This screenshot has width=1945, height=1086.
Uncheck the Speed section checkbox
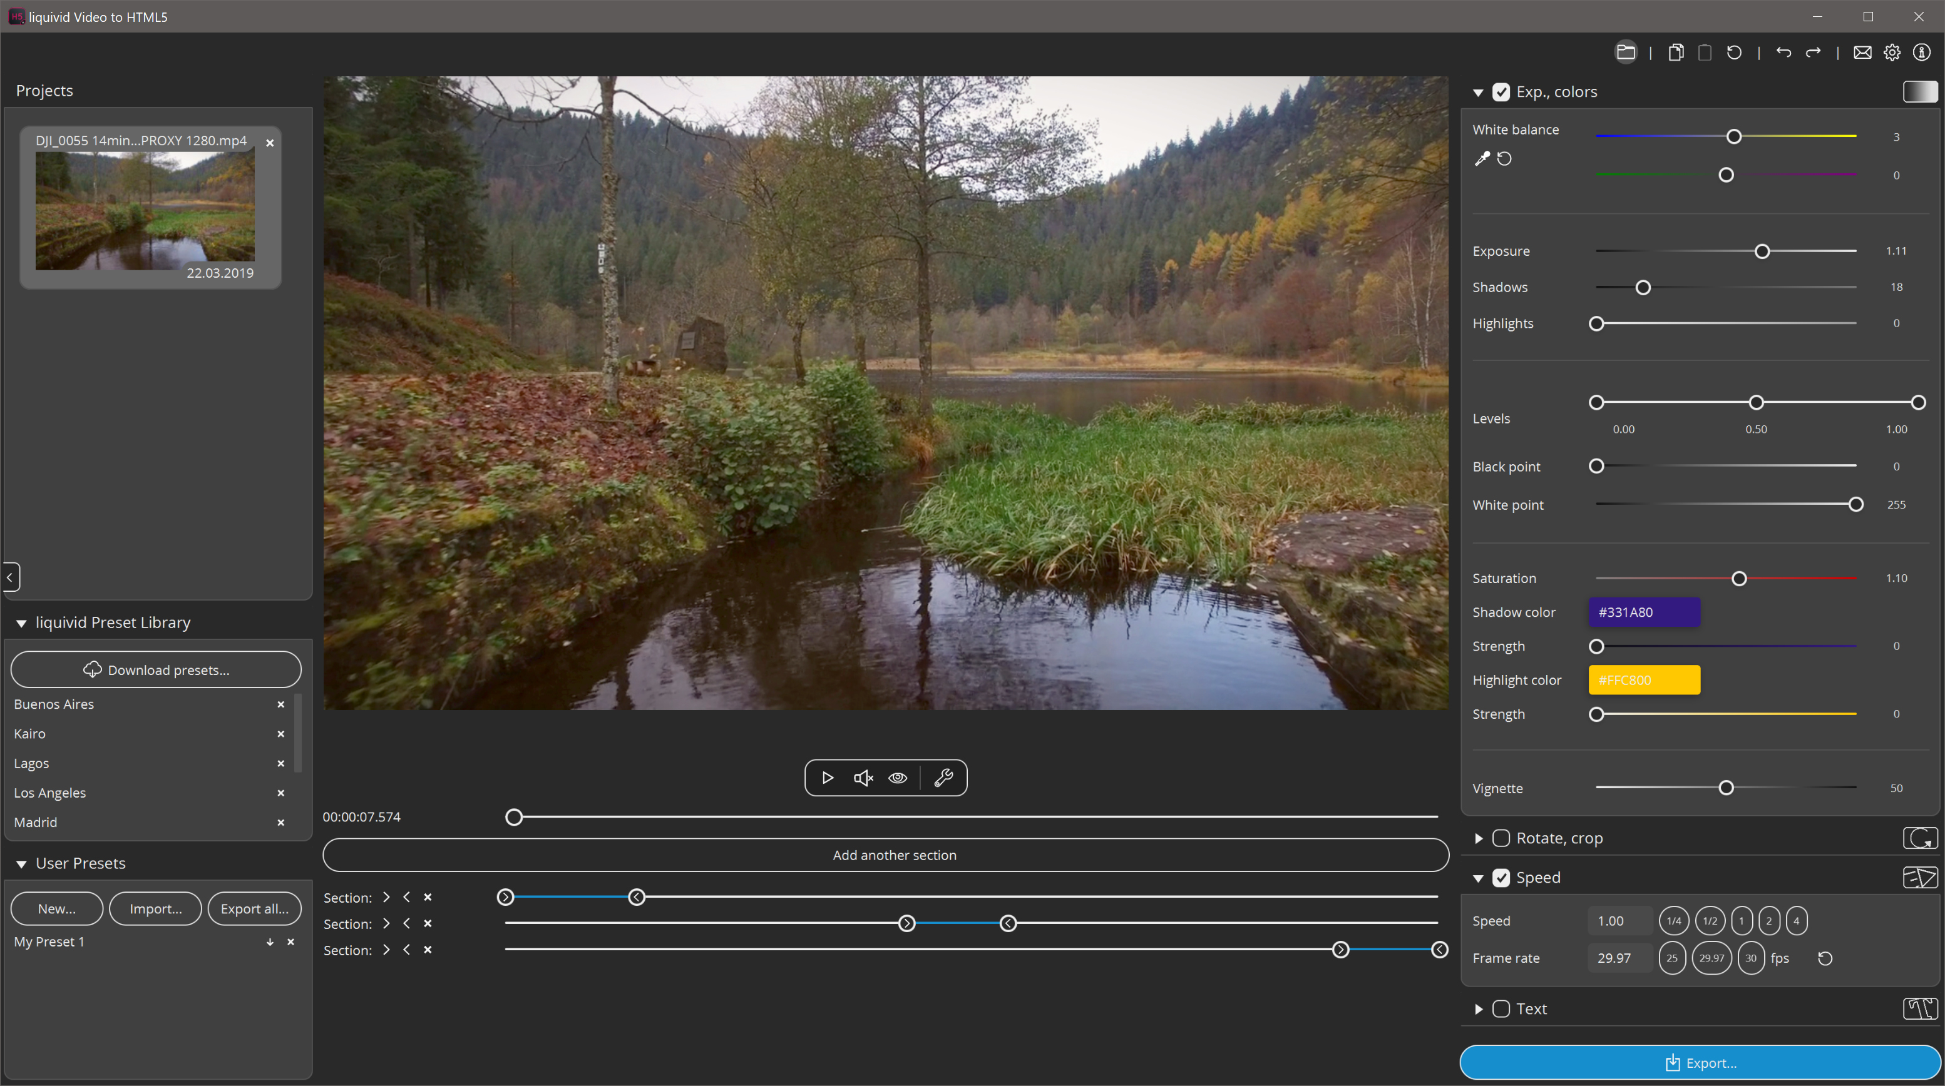[1502, 878]
